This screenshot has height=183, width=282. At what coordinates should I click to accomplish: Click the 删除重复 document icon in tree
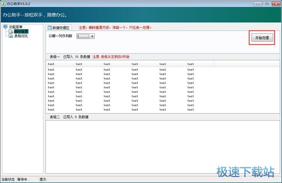(x=11, y=32)
